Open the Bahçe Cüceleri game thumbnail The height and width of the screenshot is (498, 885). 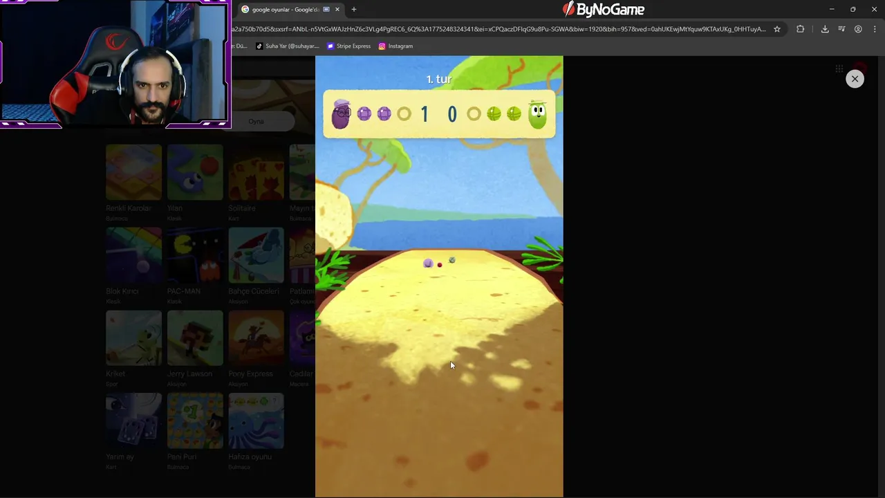(256, 255)
